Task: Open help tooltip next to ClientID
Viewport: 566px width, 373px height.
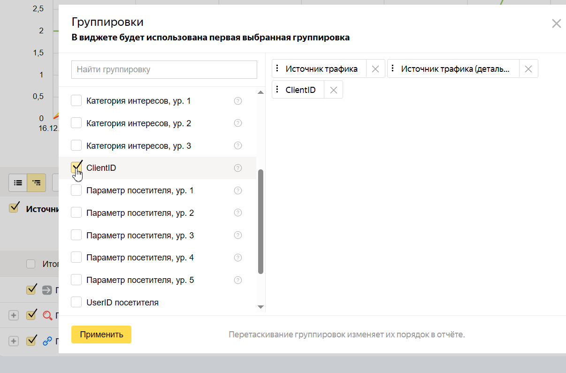Action: click(238, 167)
